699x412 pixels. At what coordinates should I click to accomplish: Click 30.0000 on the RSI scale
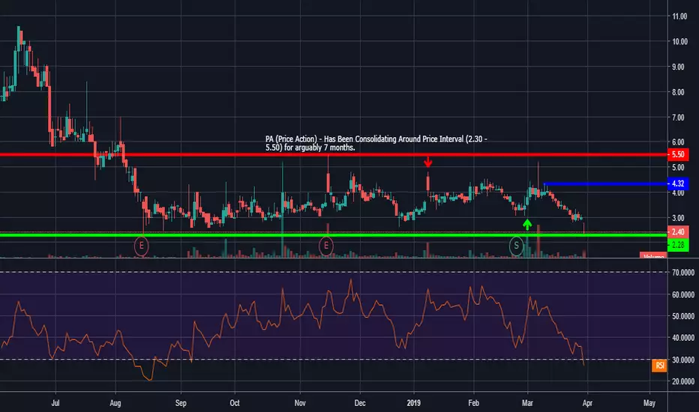coord(683,360)
